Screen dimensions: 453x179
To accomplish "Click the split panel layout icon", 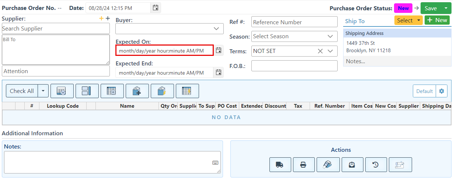I will pos(87,91).
